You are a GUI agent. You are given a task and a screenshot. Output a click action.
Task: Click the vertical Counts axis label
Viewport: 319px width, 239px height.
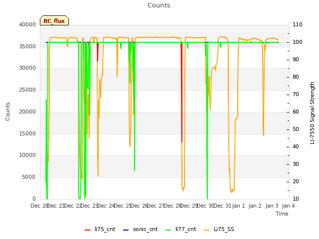pyautogui.click(x=7, y=112)
